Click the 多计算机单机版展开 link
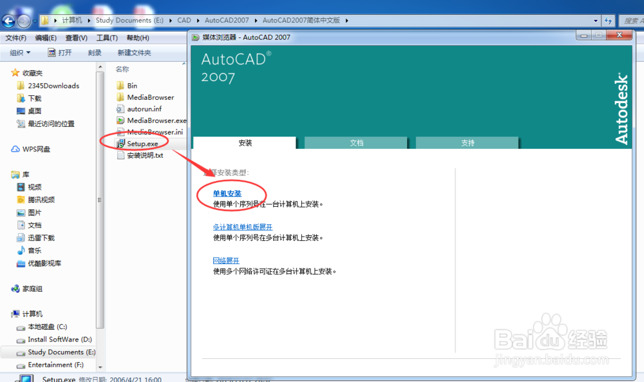The height and width of the screenshot is (382, 644). pos(242,227)
